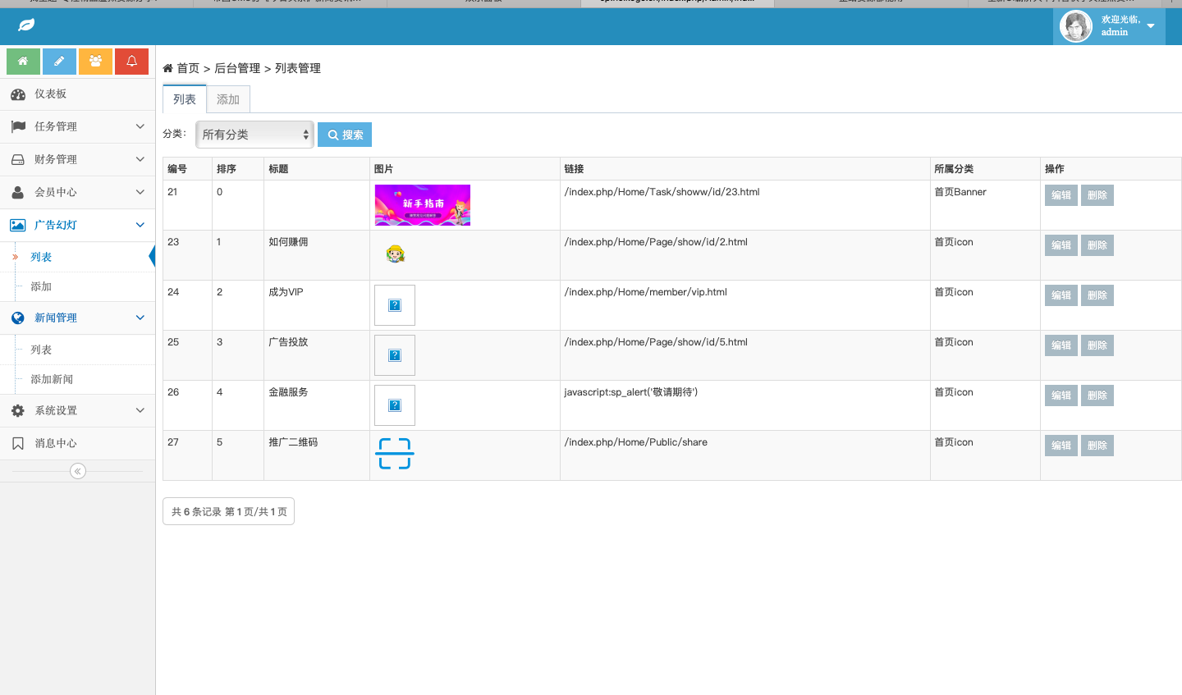1182x695 pixels.
Task: Open 添加新闻 under 新闻管理
Action: pos(52,379)
